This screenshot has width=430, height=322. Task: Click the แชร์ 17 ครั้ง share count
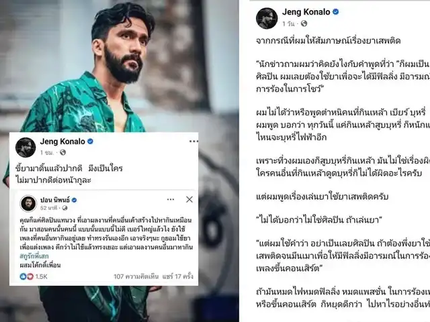(177, 276)
